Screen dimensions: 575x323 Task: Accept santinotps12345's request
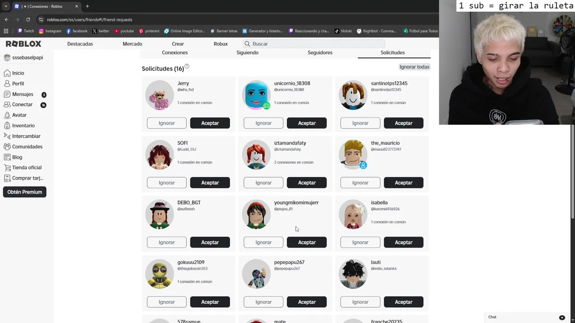(x=403, y=123)
